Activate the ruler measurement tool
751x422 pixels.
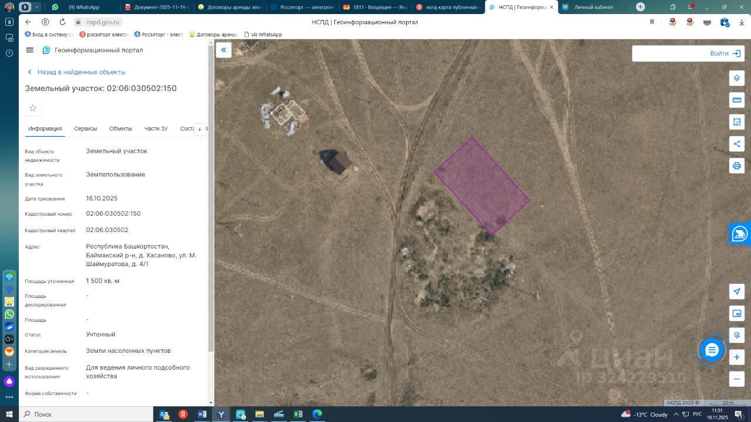click(x=737, y=100)
